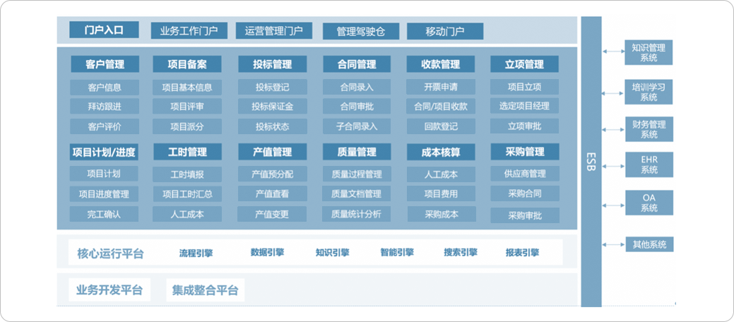Switch to 运营管理门户 portal
Image resolution: width=734 pixels, height=322 pixels.
click(x=273, y=31)
